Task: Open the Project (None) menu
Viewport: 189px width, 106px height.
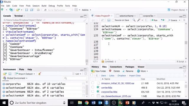Action: [177, 10]
